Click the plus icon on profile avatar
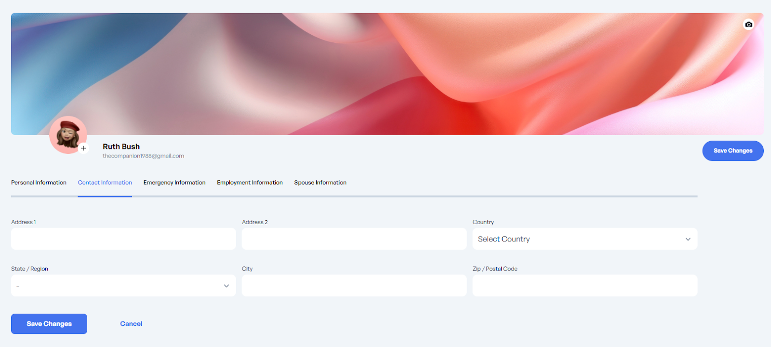This screenshot has height=347, width=771. [83, 148]
